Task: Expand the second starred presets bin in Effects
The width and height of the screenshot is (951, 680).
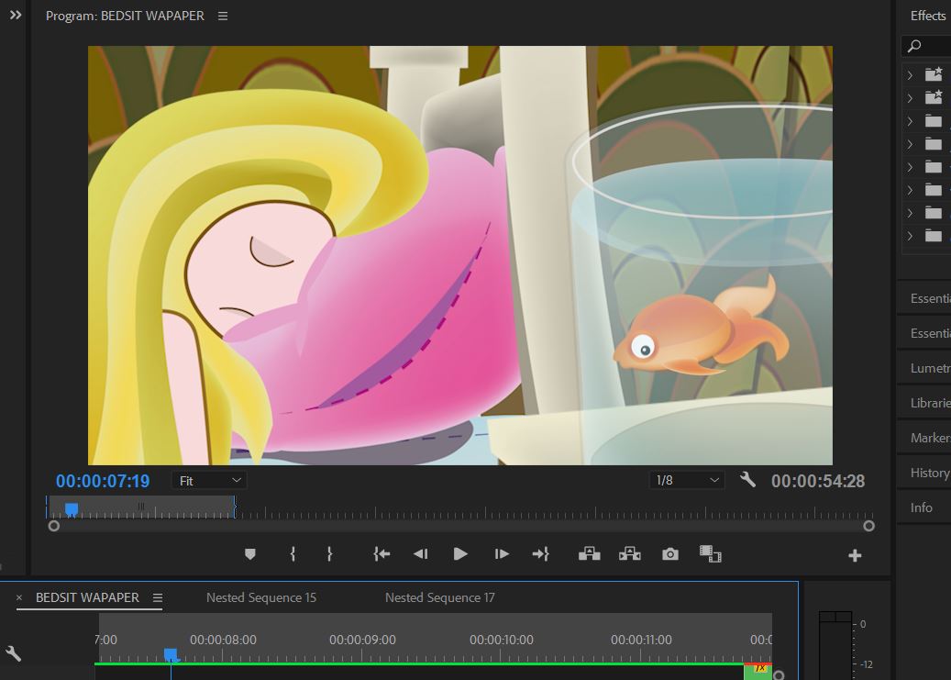Action: tap(910, 98)
